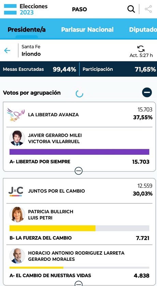Collapse the La Libertad Avanza card
This screenshot has width=157, height=286.
click(x=79, y=171)
